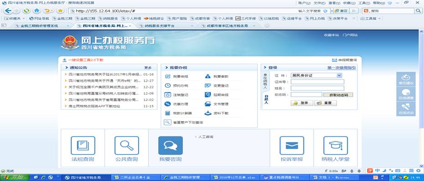The width and height of the screenshot is (424, 181).
Task: Open the new tab plus button
Action: (x=267, y=26)
